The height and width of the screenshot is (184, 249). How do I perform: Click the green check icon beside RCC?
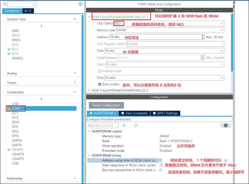(x=9, y=49)
